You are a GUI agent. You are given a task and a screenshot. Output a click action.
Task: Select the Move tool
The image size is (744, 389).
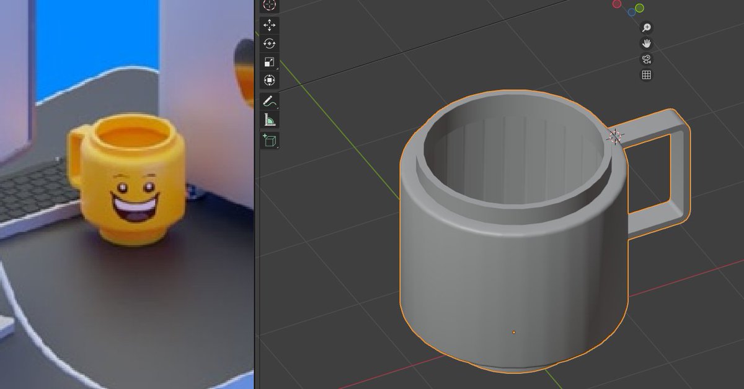269,25
